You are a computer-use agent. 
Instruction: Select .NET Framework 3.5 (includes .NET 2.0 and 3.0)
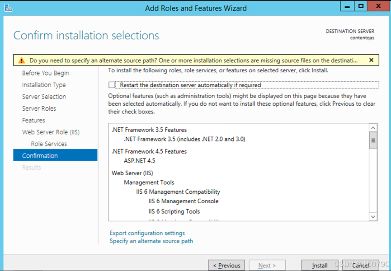184,139
